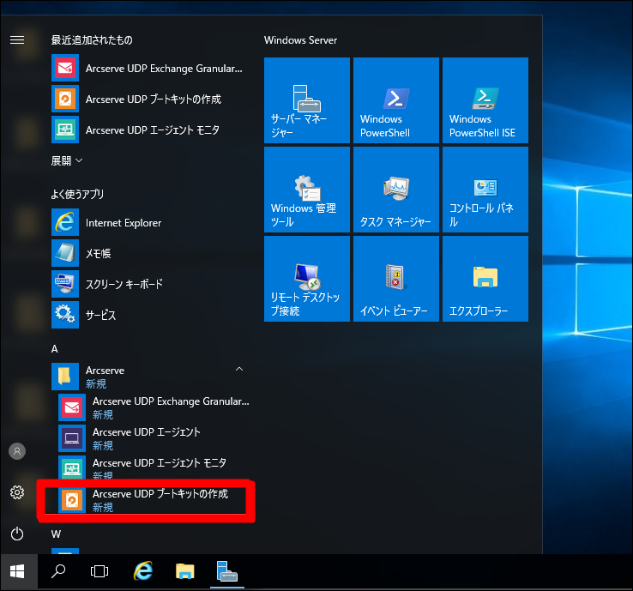Image resolution: width=633 pixels, height=591 pixels.
Task: Expand the recently added list with 展開
Action: [67, 160]
